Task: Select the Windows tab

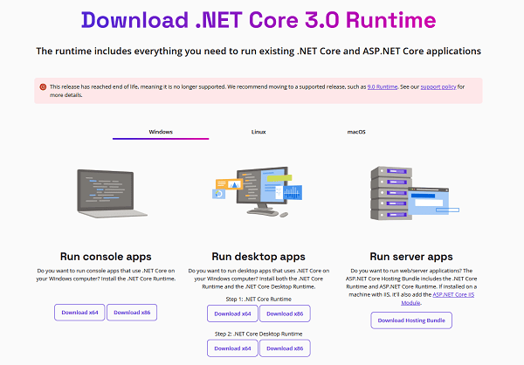Action: coord(161,132)
